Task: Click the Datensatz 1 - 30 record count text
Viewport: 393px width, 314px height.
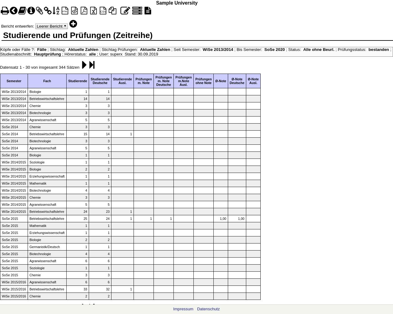Action: pos(40,67)
